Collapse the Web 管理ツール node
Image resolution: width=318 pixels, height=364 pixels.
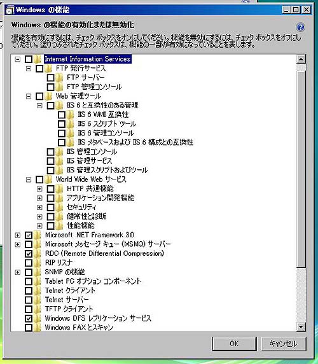pyautogui.click(x=29, y=96)
